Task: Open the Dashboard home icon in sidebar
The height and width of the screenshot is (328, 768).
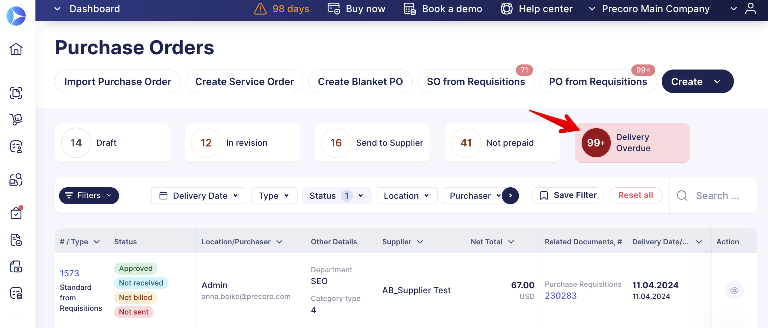Action: click(x=16, y=49)
